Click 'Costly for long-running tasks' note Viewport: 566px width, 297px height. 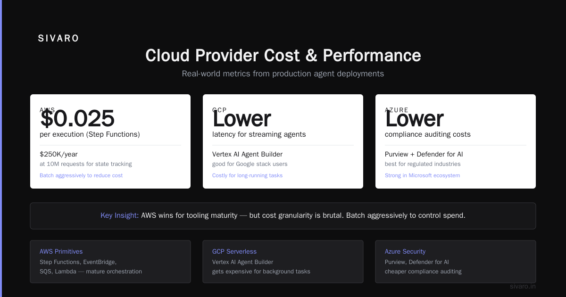point(248,175)
